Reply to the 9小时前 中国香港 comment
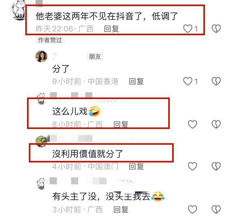Viewport: 231px width, 219px height. (136, 81)
